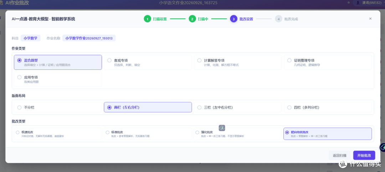The height and width of the screenshot is (172, 385).
Task: Select the 客观专项 homework type
Action: 148,62
